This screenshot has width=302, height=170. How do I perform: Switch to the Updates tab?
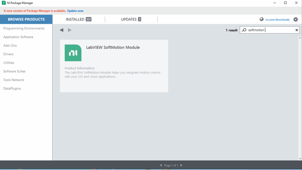click(131, 19)
